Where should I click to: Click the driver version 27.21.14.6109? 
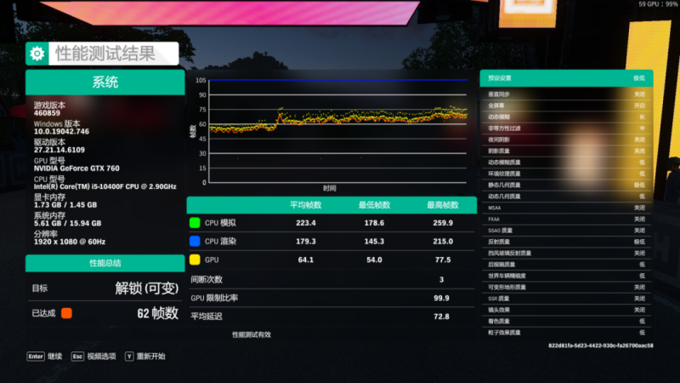(59, 151)
